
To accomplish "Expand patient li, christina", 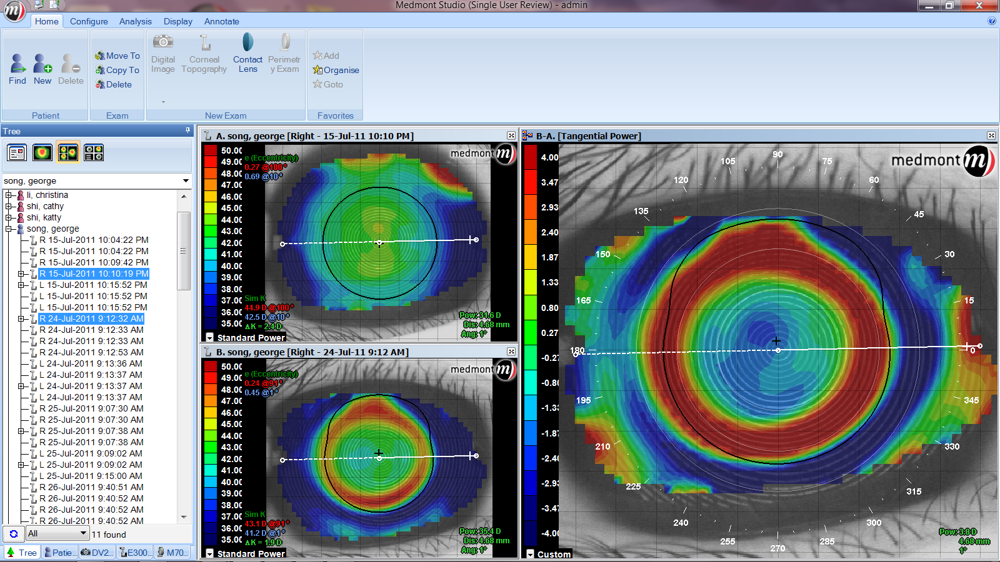I will [x=9, y=195].
